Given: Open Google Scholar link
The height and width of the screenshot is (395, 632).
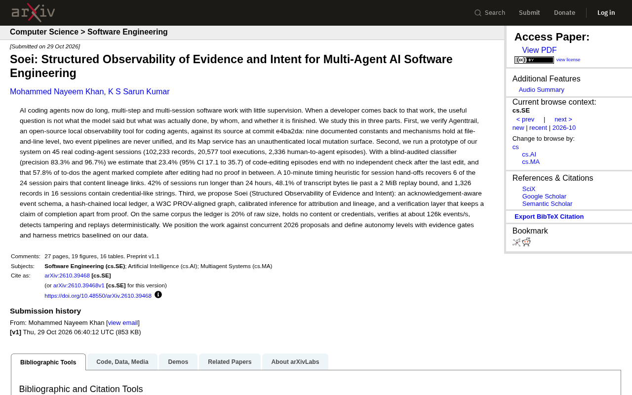Looking at the screenshot, I should pos(544,197).
